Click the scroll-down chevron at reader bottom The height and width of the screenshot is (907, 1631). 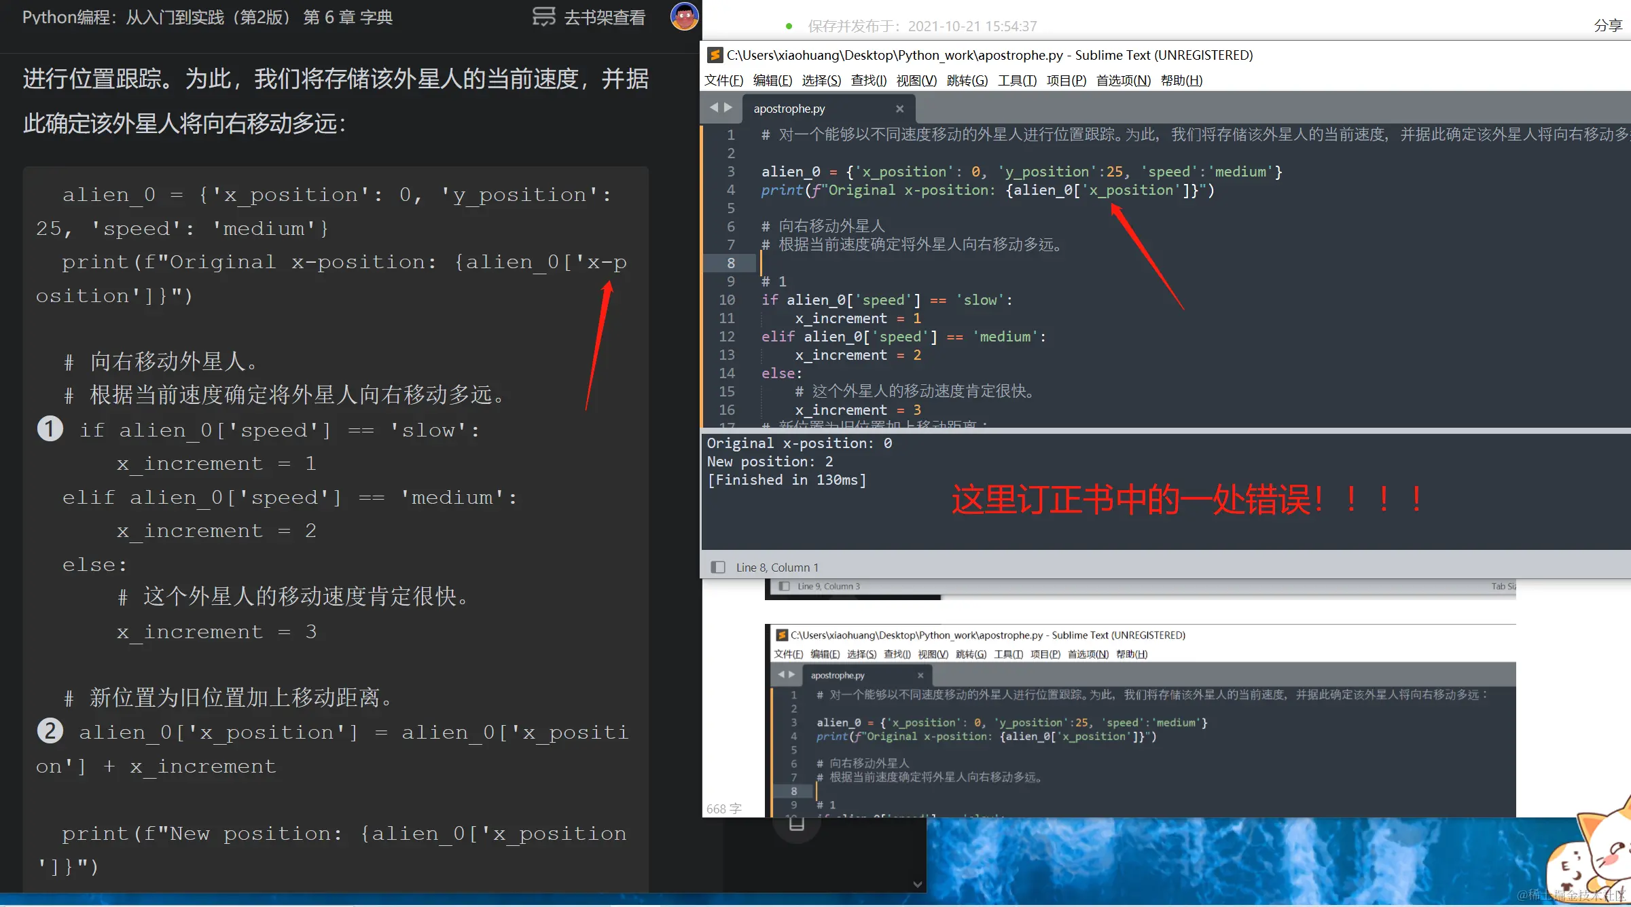pos(918,884)
